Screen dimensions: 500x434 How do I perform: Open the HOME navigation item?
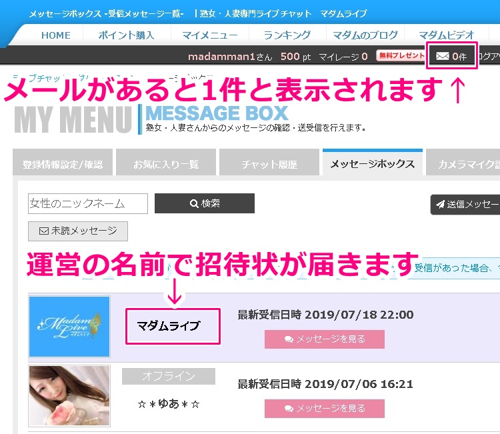56,35
